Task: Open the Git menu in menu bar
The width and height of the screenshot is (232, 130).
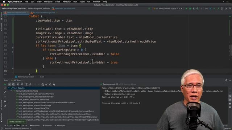Action: click(x=88, y=1)
